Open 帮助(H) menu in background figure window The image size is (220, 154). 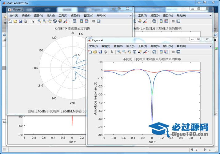181,15
